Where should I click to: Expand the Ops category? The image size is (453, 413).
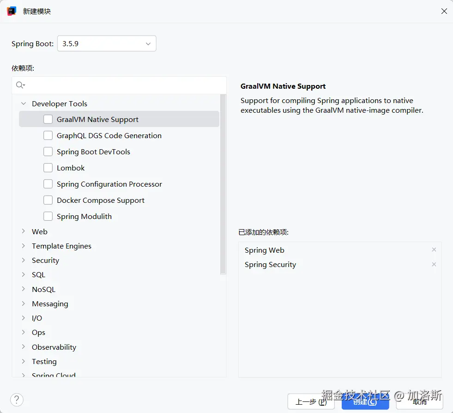click(x=24, y=332)
